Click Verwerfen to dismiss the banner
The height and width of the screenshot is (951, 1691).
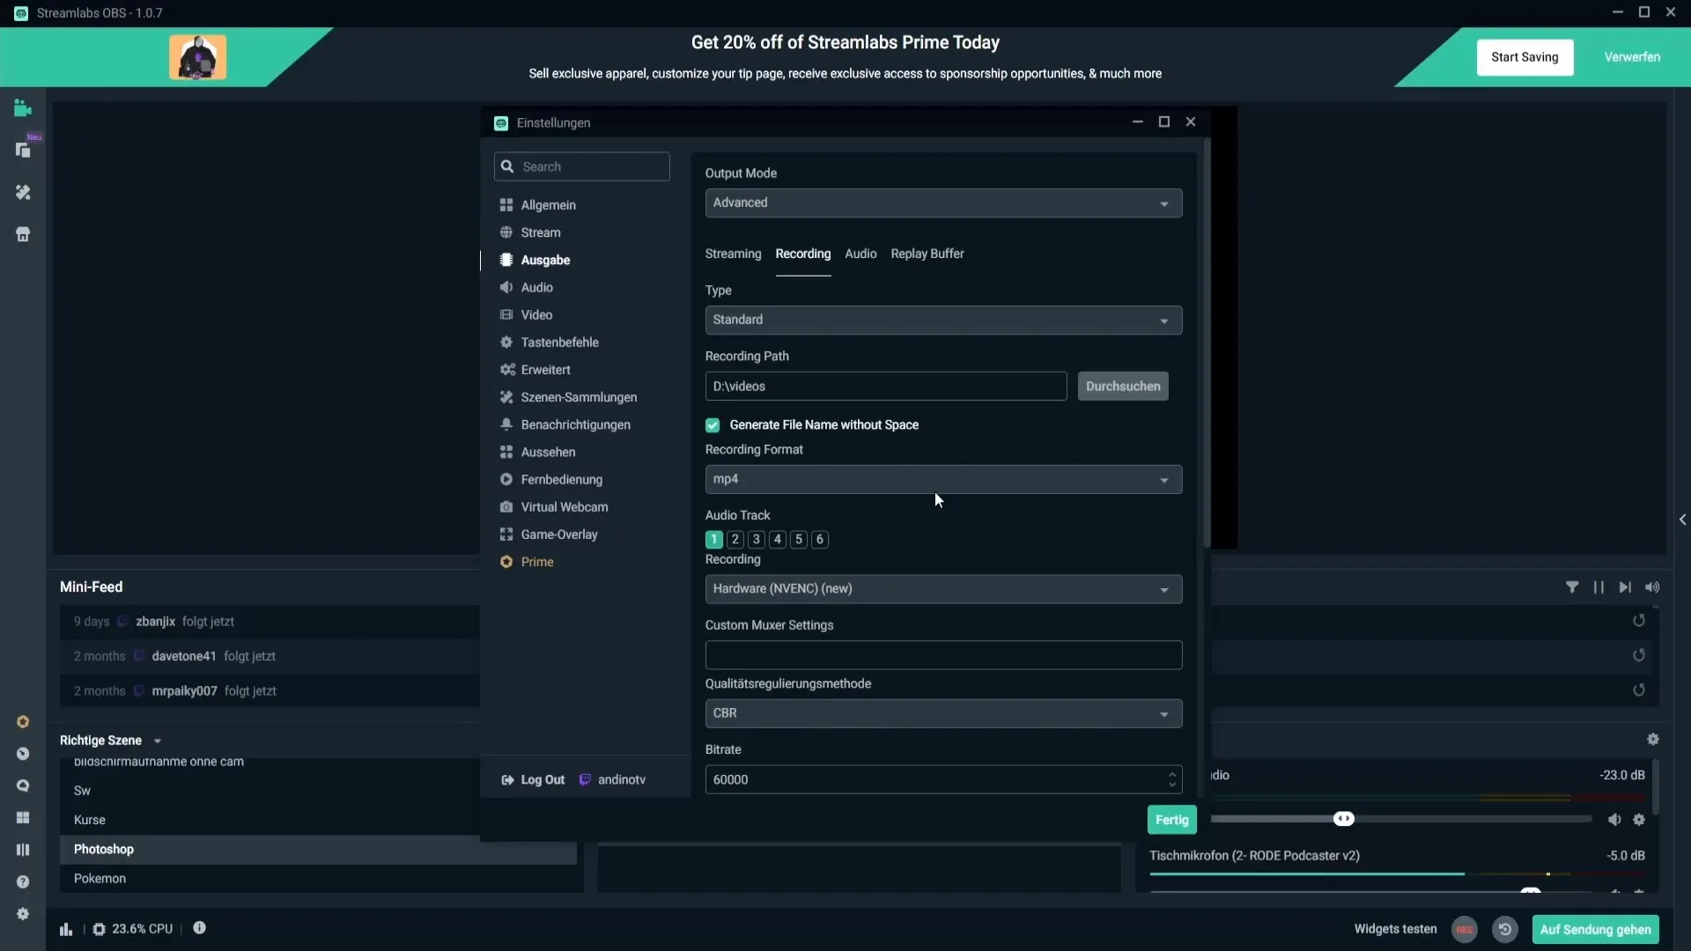(x=1632, y=57)
